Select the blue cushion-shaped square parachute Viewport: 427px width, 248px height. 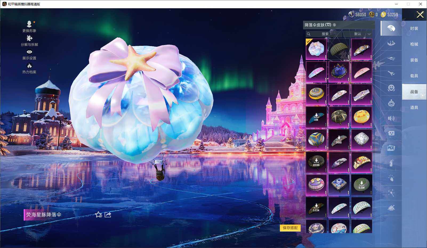coord(339,185)
